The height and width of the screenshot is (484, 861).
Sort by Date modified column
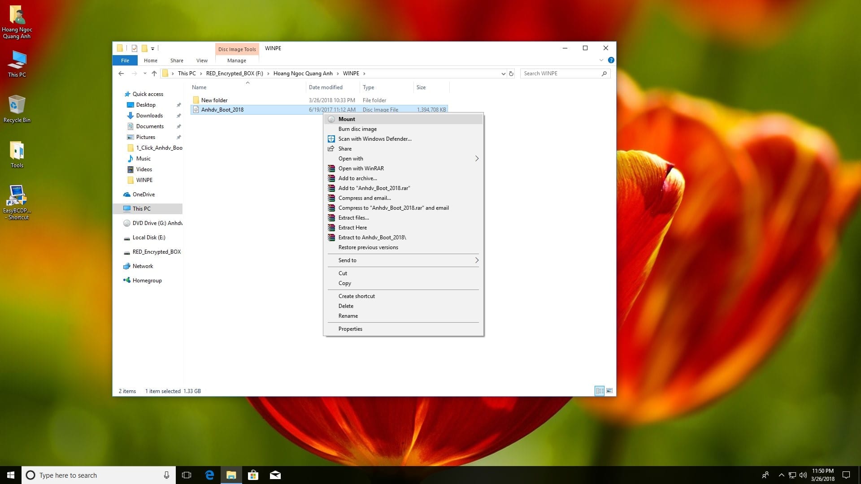[332, 87]
